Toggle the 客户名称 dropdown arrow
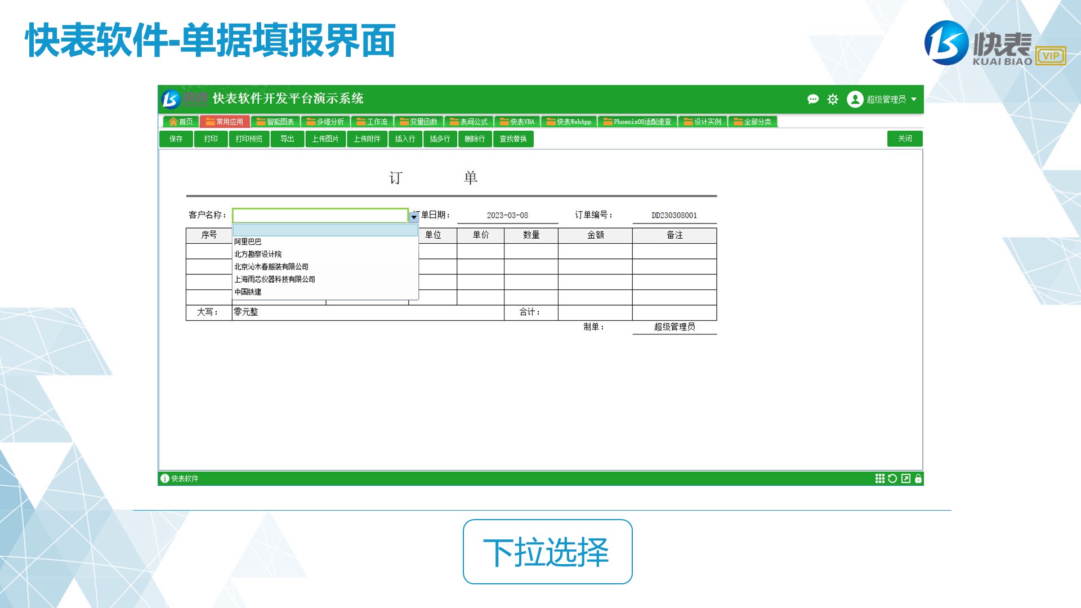The width and height of the screenshot is (1081, 608). 414,217
